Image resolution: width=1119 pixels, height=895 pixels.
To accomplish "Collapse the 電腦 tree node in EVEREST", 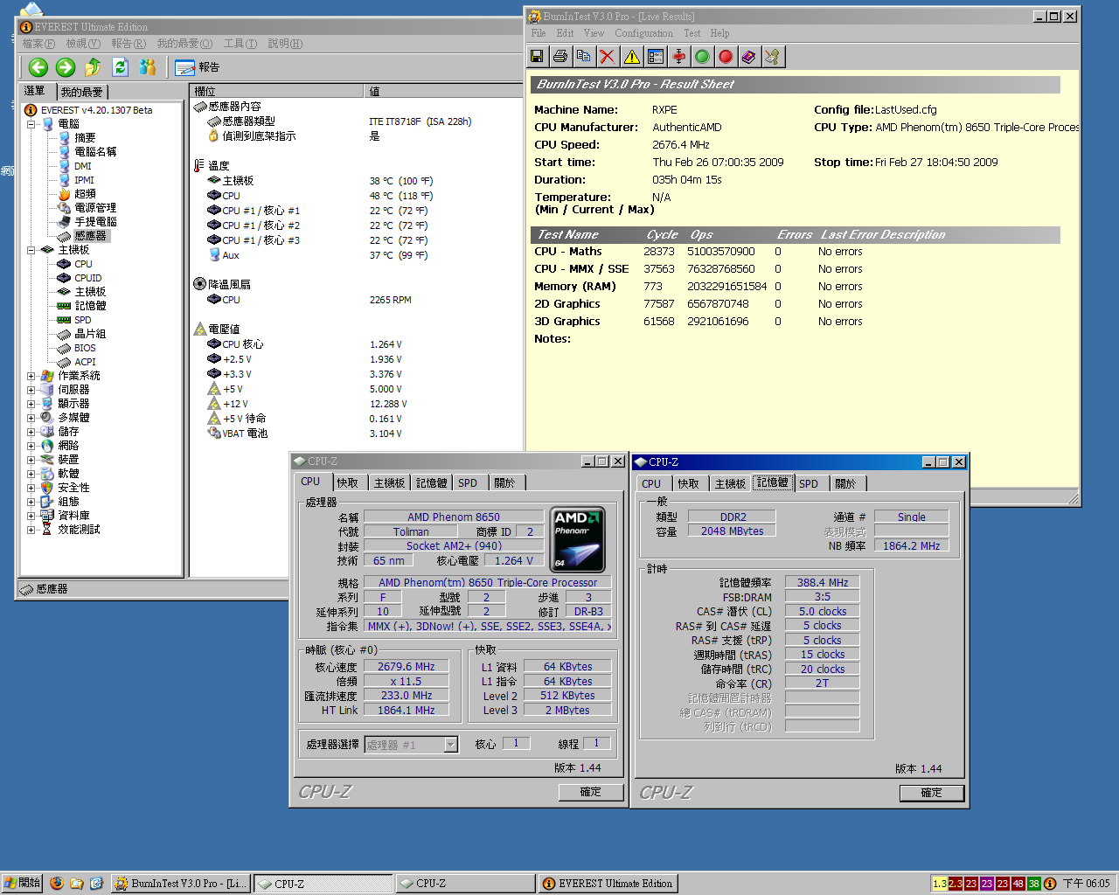I will tap(31, 124).
